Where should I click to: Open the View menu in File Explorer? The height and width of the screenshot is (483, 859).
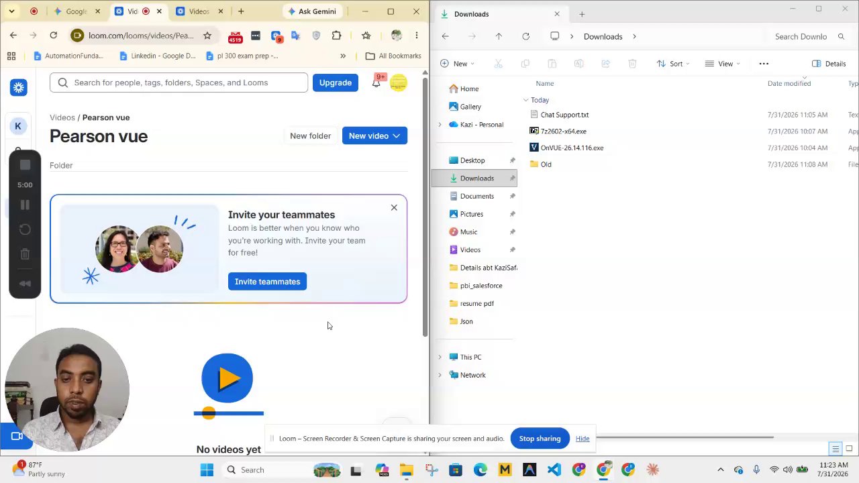[x=723, y=64]
